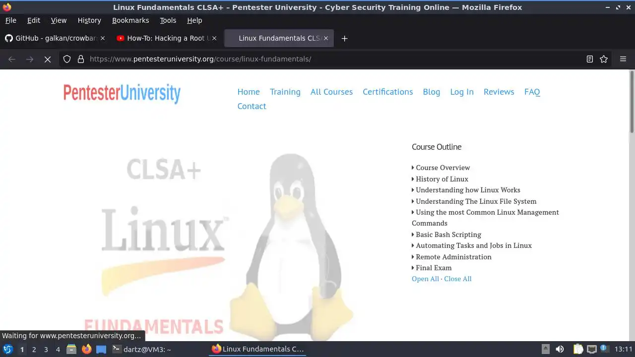Go to the Home nav link
This screenshot has width=635, height=357.
coord(249,92)
